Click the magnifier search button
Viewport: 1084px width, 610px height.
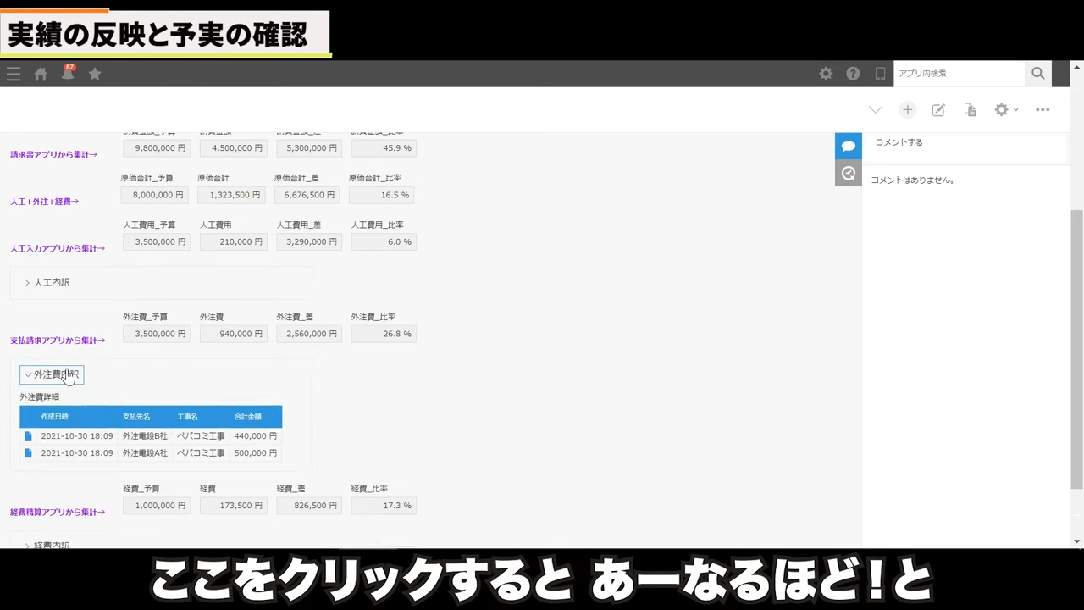1037,74
